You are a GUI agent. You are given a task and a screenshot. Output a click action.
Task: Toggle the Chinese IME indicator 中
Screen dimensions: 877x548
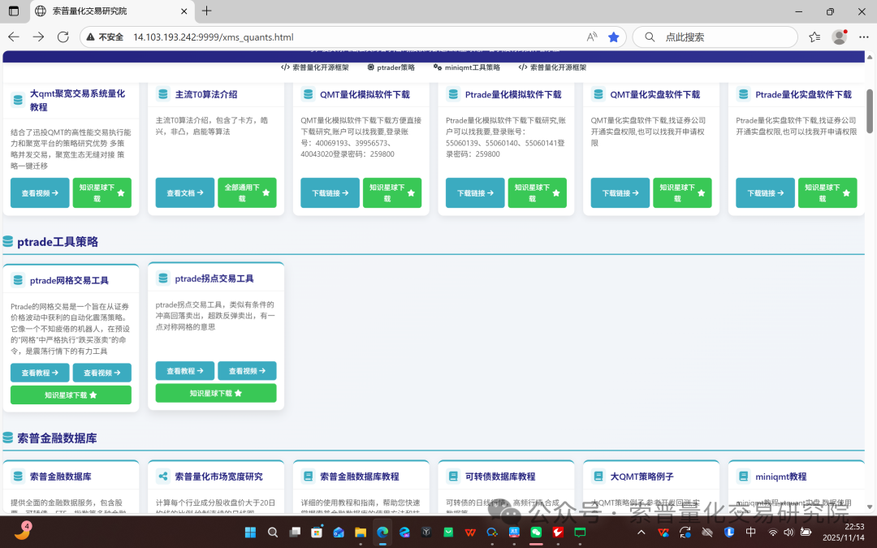pos(750,532)
